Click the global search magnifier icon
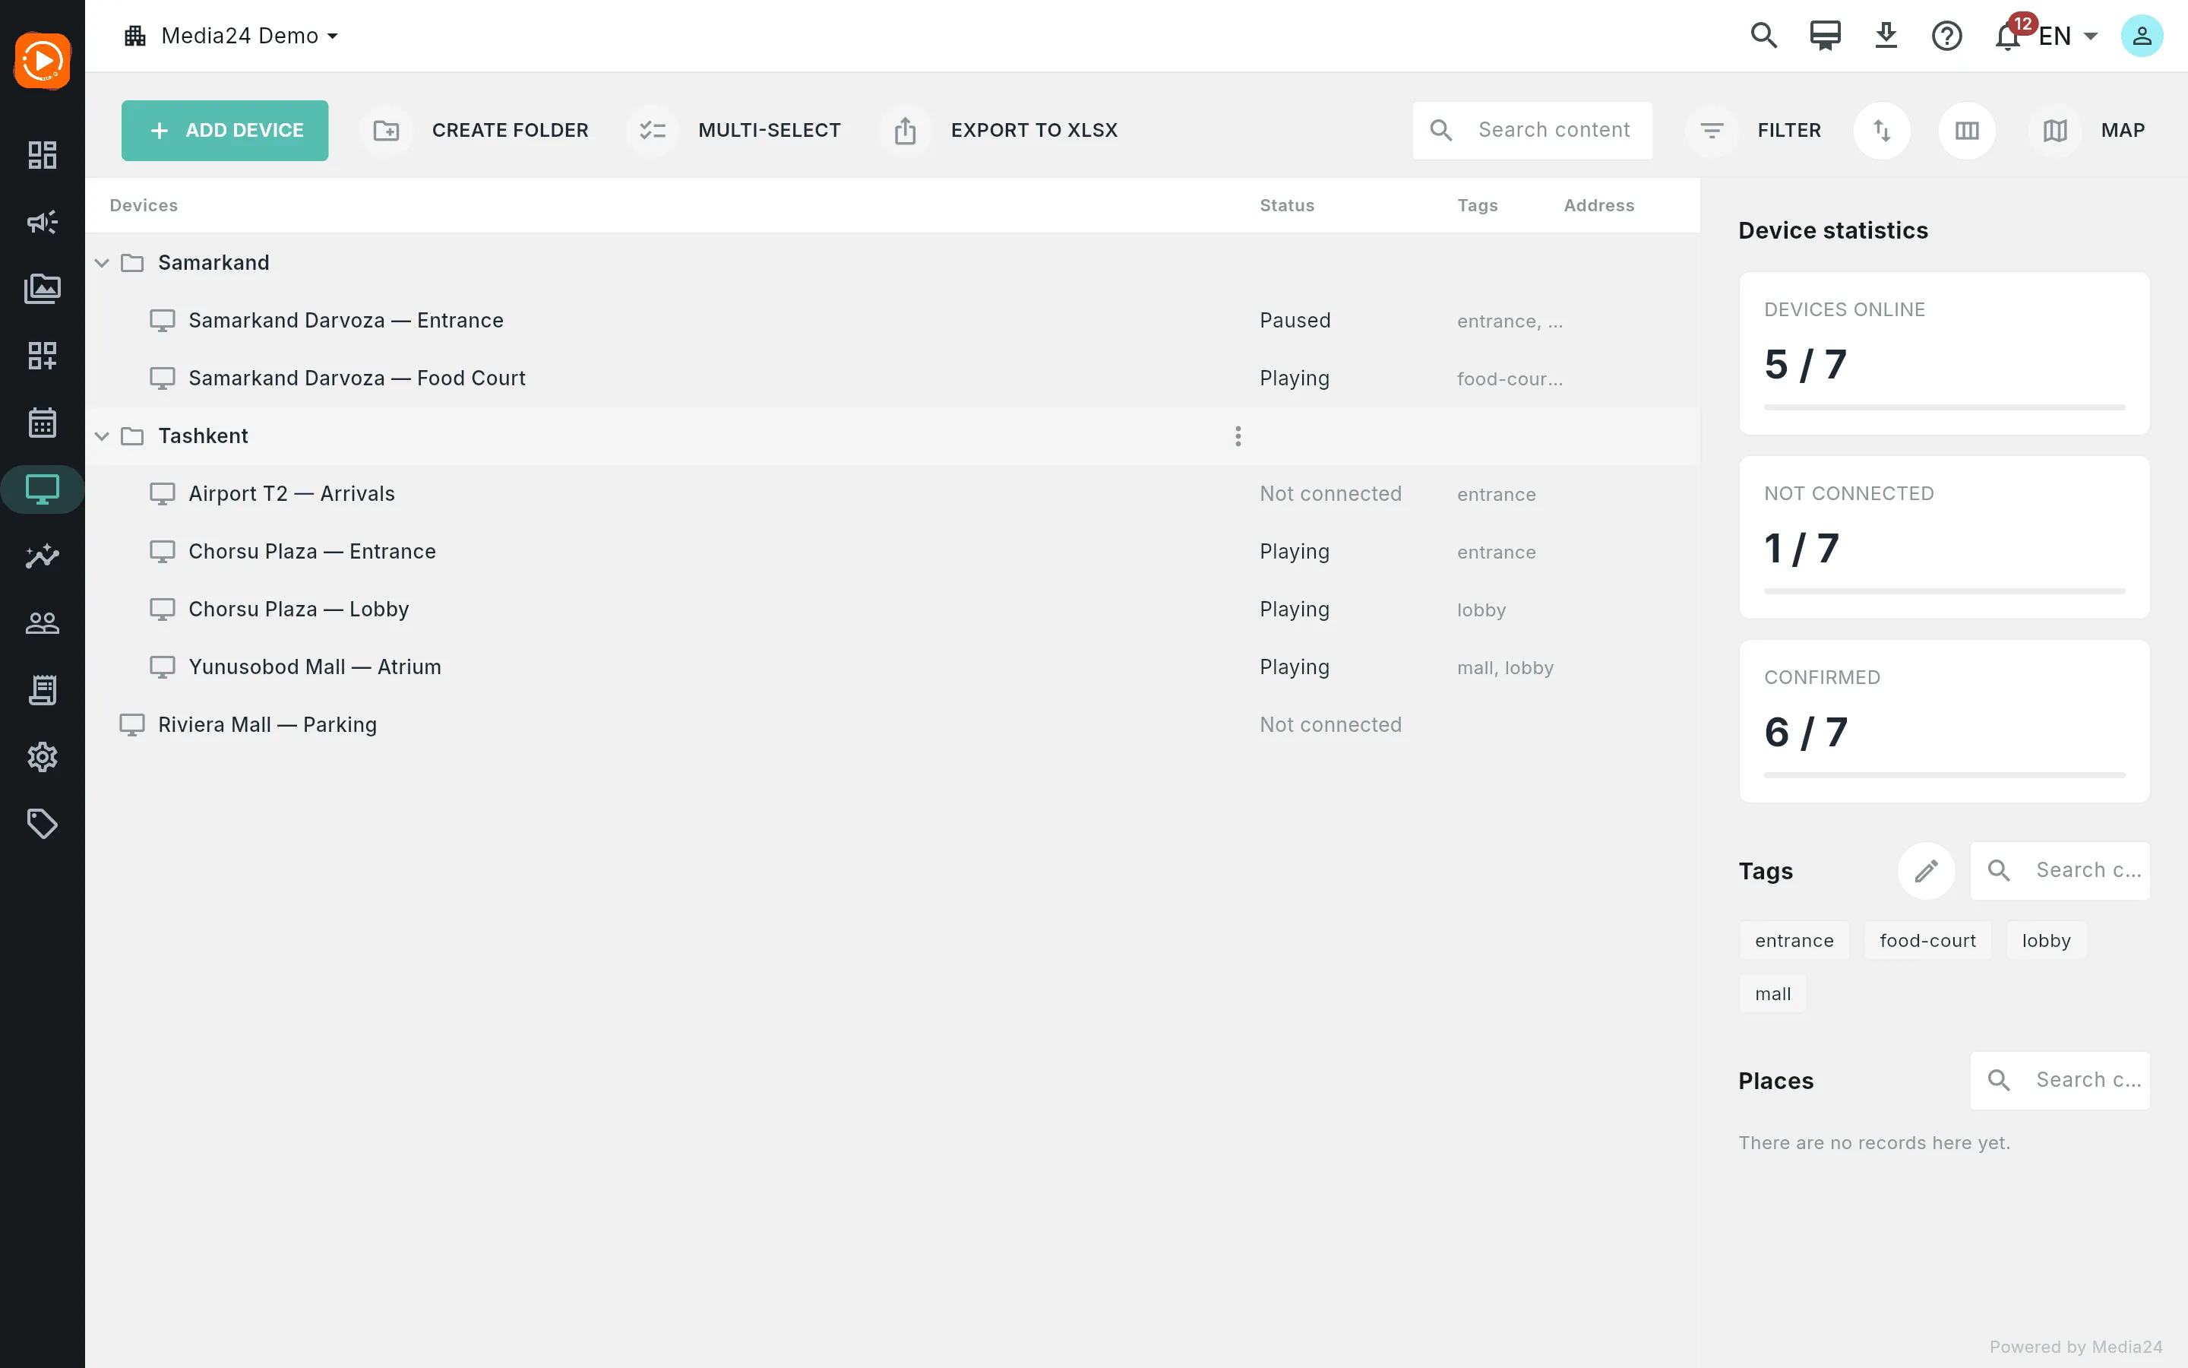 [x=1764, y=36]
